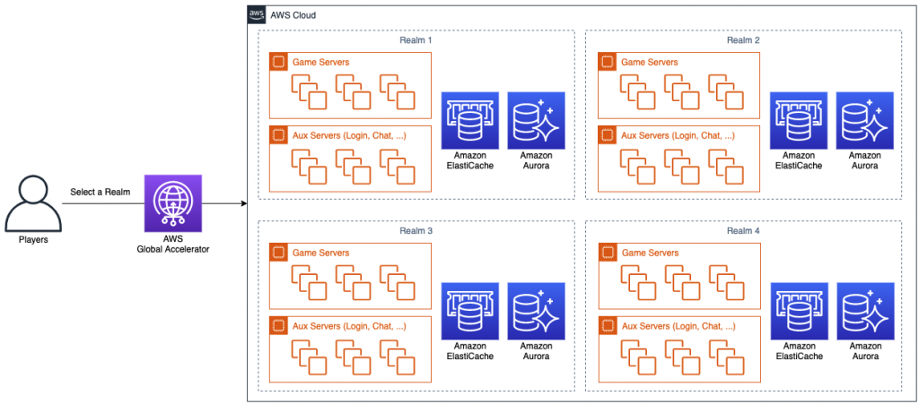Viewport: 919px width, 404px height.
Task: Click "Amazon ElastiCache" caption in Realm 4
Action: coord(799,351)
